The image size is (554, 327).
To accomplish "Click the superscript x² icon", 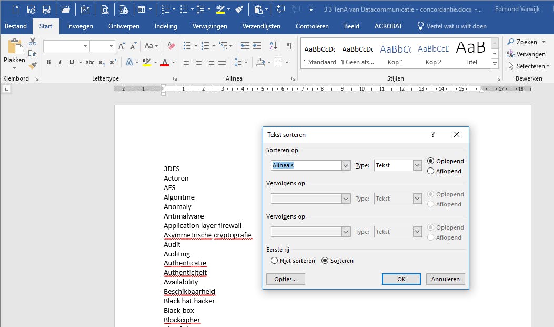I will (113, 63).
